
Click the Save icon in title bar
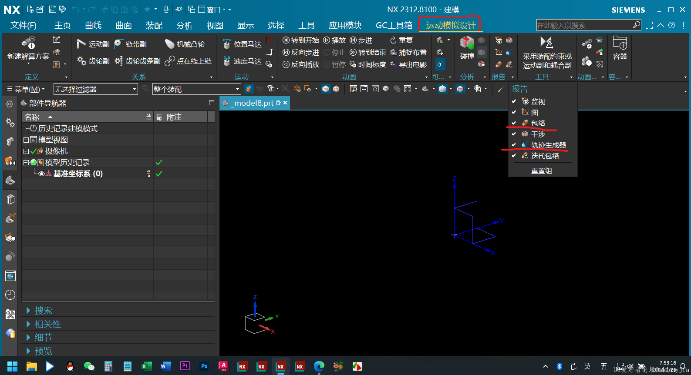(52, 9)
